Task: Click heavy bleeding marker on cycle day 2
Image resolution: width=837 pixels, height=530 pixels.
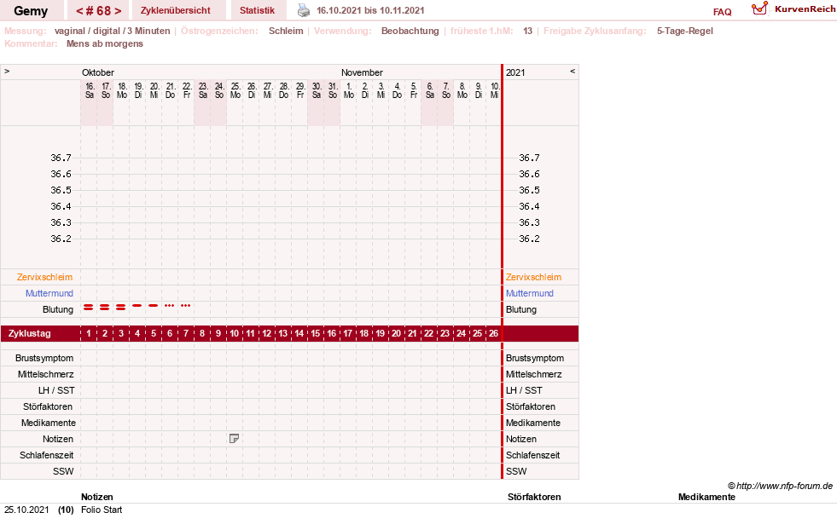Action: 105,307
